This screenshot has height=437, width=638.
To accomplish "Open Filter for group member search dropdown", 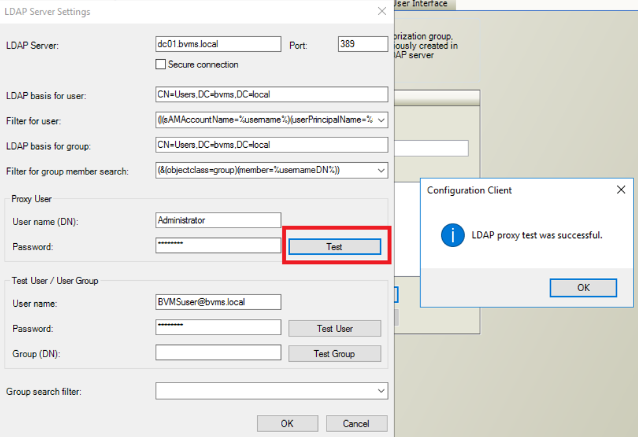I will [x=381, y=171].
